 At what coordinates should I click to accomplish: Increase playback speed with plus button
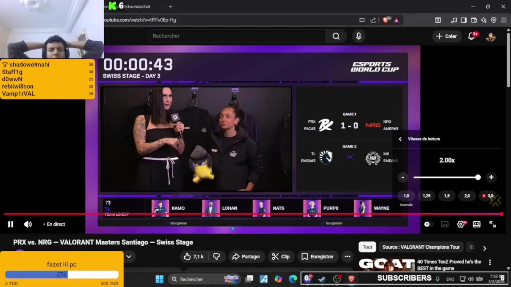(x=491, y=177)
